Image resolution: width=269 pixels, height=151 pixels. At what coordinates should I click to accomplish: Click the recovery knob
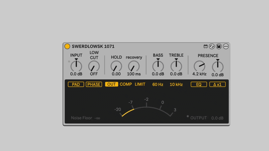coord(134,66)
